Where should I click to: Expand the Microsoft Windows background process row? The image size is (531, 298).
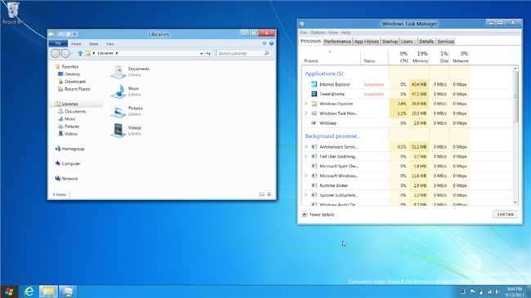306,176
